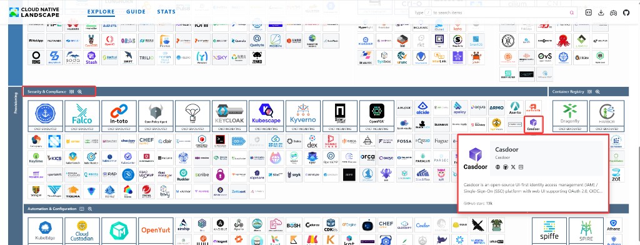This screenshot has height=245, width=640.
Task: Open Casdoor's website globe icon in popup
Action: pyautogui.click(x=497, y=167)
